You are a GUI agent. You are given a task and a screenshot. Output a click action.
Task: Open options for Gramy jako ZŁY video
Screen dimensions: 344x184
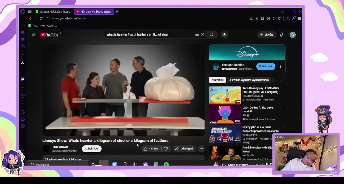(284, 128)
